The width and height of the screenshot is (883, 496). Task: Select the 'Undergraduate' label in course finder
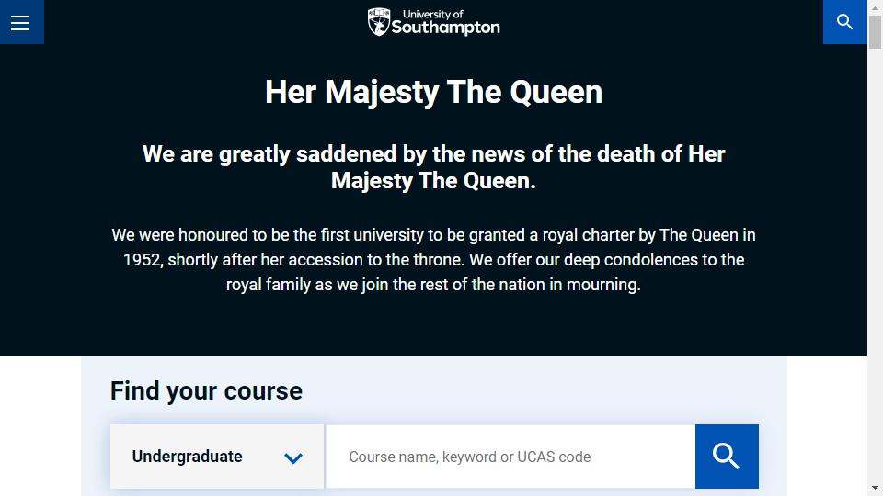187,457
